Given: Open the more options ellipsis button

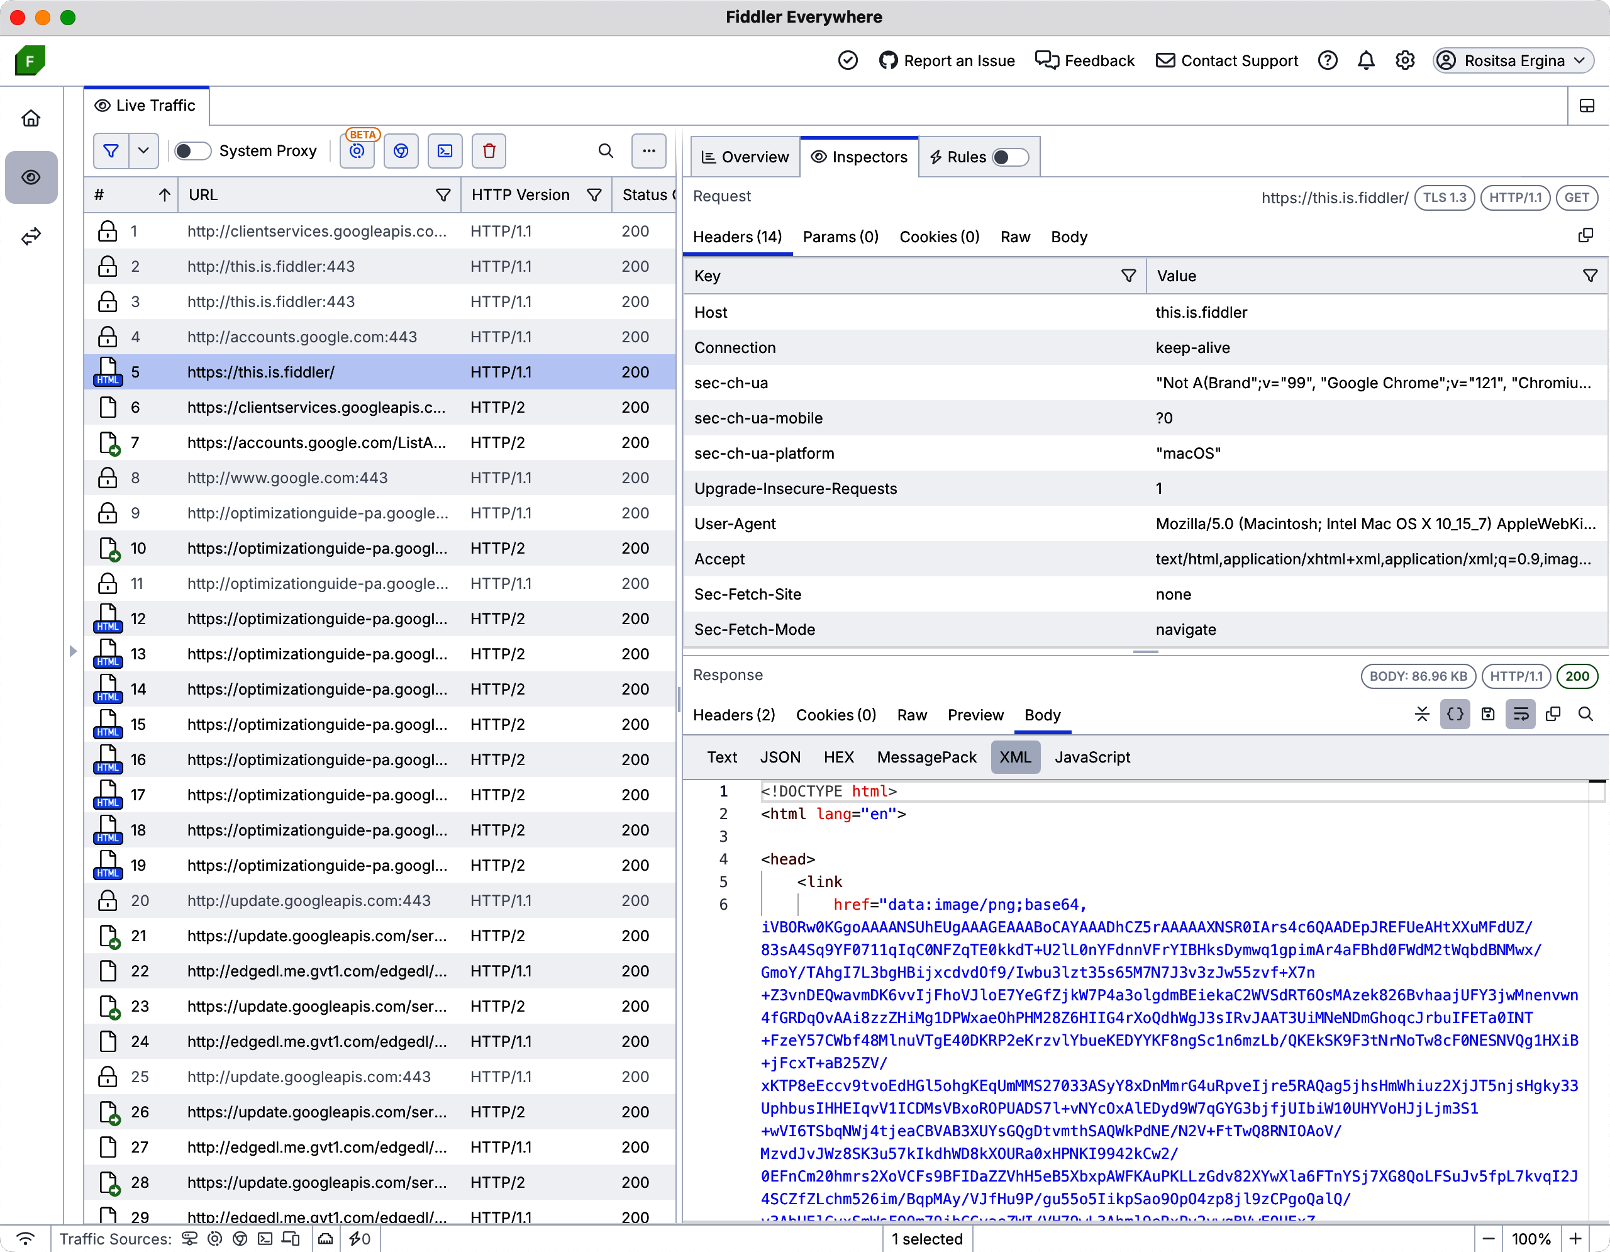Looking at the screenshot, I should point(649,151).
